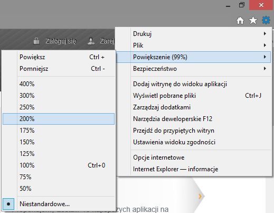This screenshot has height=213, width=274.
Task: Expand the Bezpieczeństwo submenu arrow
Action: tap(265, 69)
